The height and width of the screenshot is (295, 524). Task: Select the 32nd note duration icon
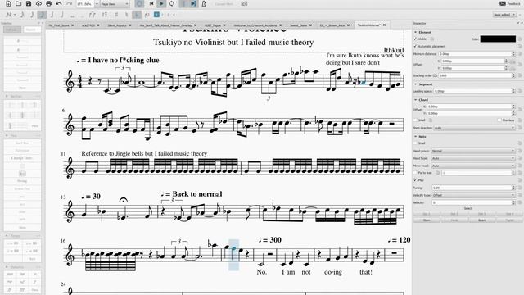point(22,15)
